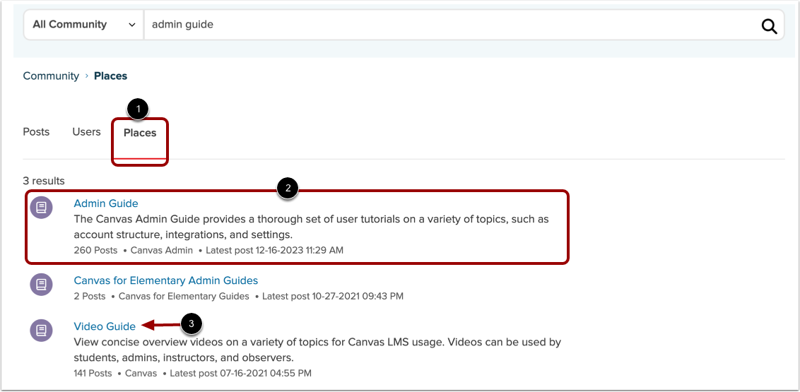This screenshot has width=800, height=392.
Task: Click the Places breadcrumb item
Action: click(x=111, y=76)
